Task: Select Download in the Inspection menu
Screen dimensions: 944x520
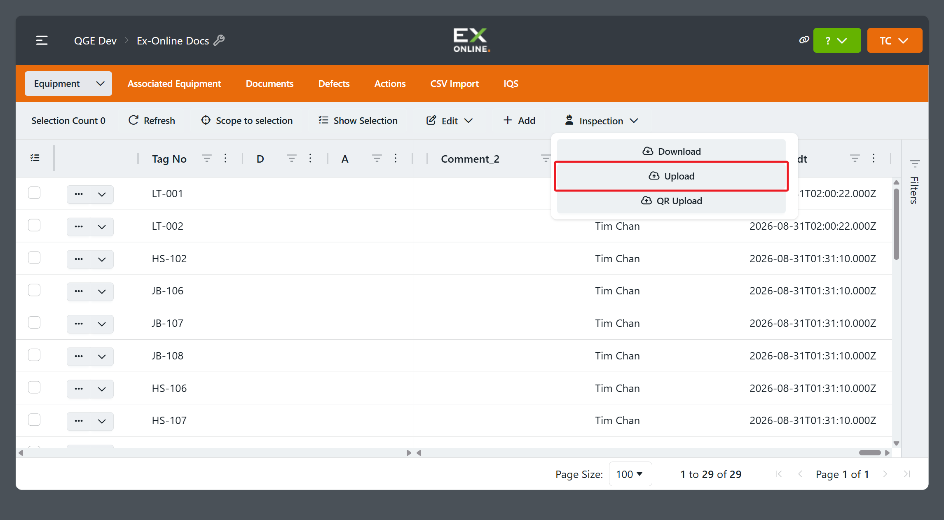Action: click(671, 151)
